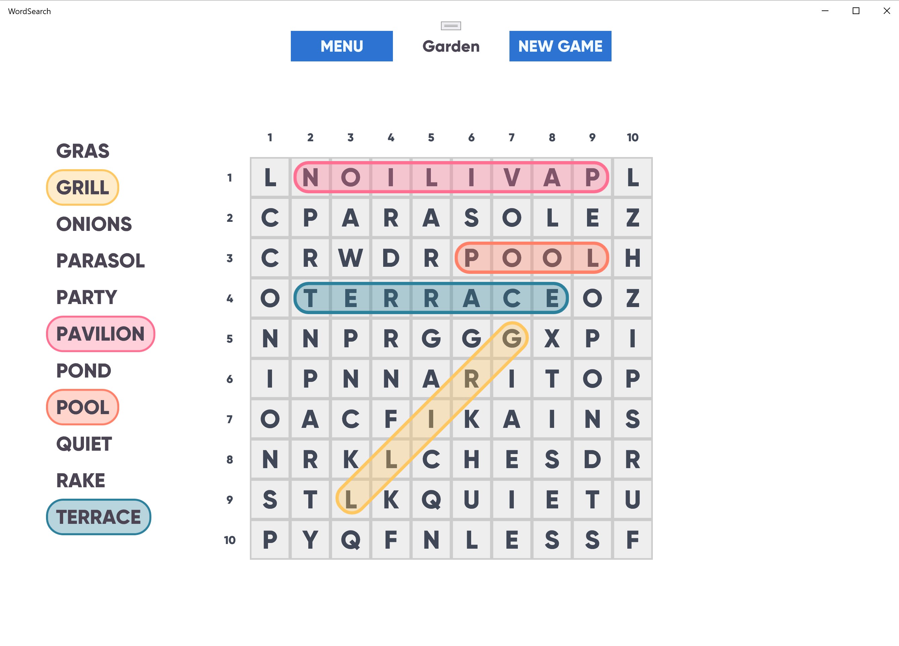899x646 pixels.
Task: Choose ONIONS from the word list
Action: click(94, 224)
